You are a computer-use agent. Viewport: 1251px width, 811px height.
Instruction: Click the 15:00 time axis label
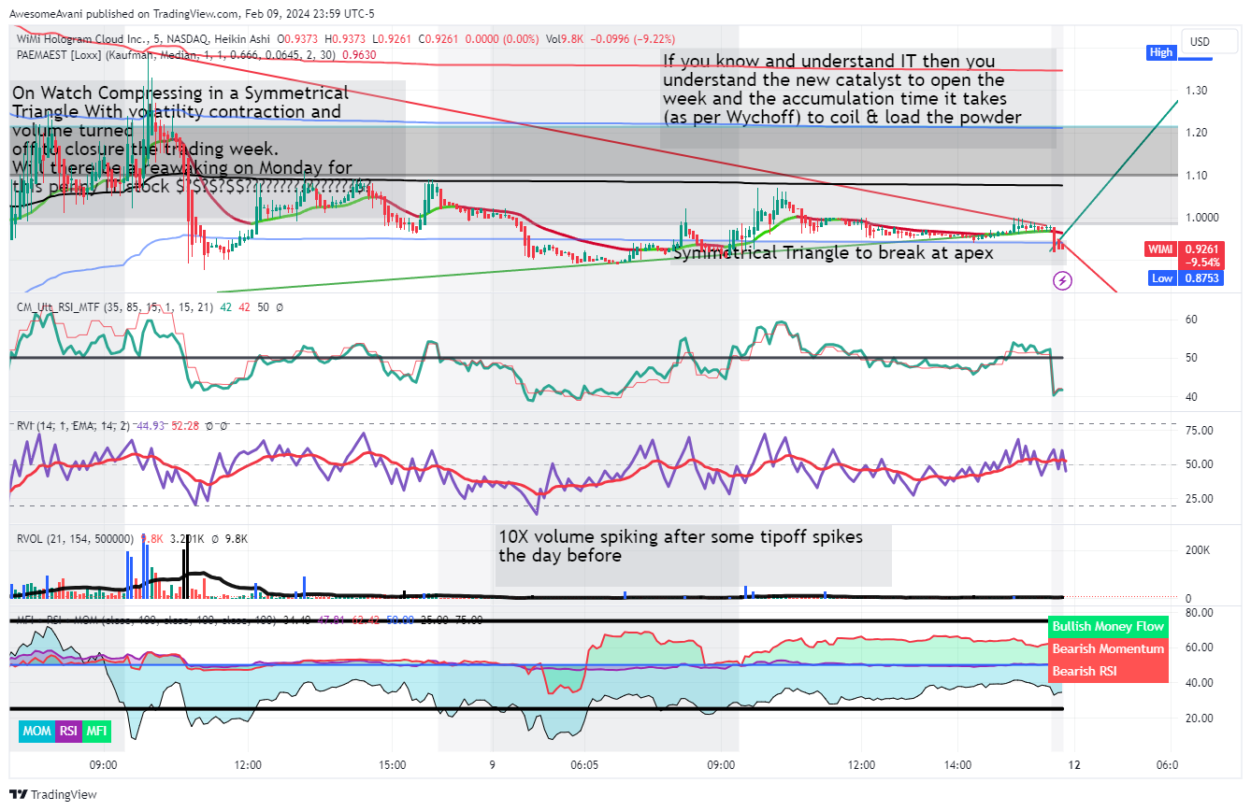pyautogui.click(x=393, y=764)
